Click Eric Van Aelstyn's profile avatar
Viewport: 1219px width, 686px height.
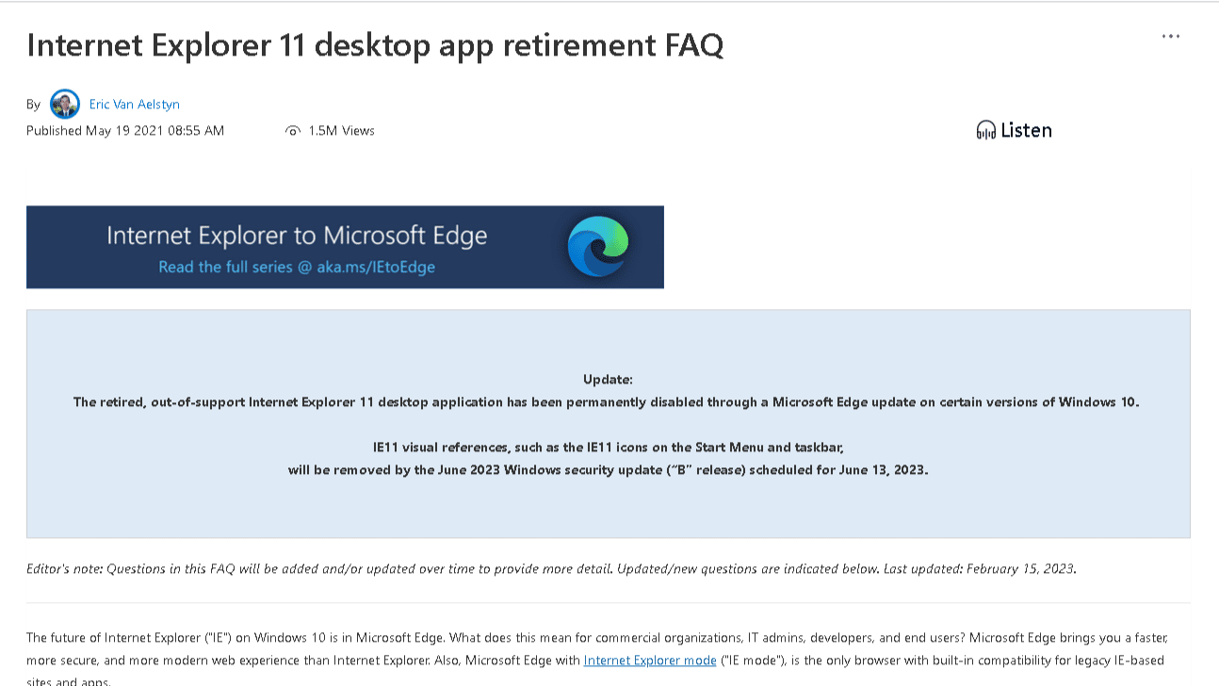tap(65, 104)
